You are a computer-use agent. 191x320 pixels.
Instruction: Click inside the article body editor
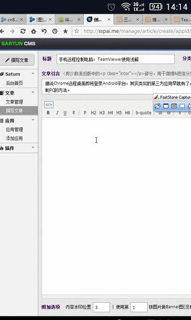116,206
